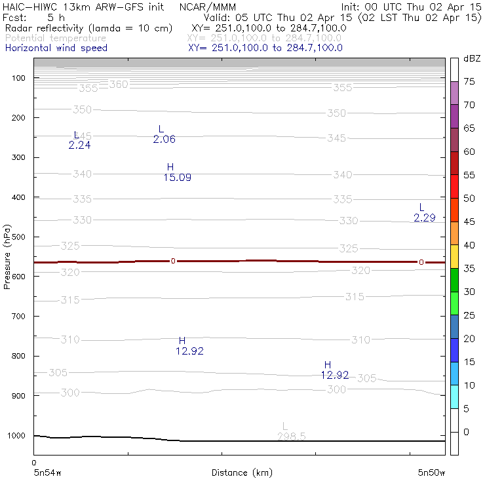Click the purple 65-70 dBZ colorbar segment
Viewport: 485px width, 485px height.
pyautogui.click(x=454, y=116)
